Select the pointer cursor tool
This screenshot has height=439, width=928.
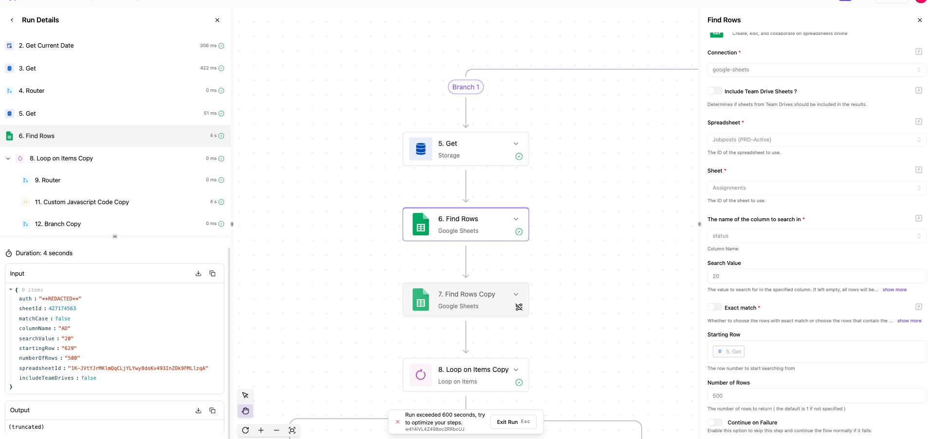[245, 395]
